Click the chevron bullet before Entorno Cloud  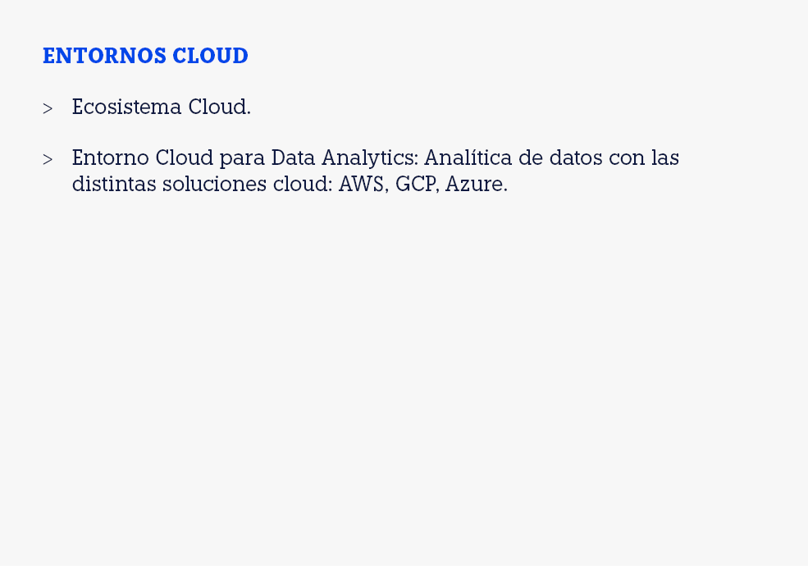(48, 159)
